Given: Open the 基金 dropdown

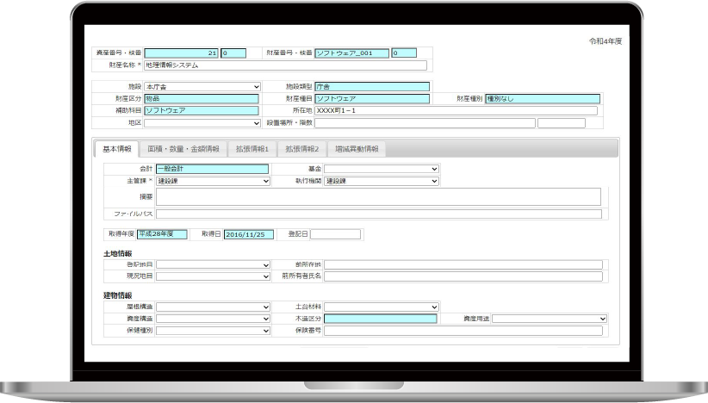Looking at the screenshot, I should pyautogui.click(x=381, y=169).
